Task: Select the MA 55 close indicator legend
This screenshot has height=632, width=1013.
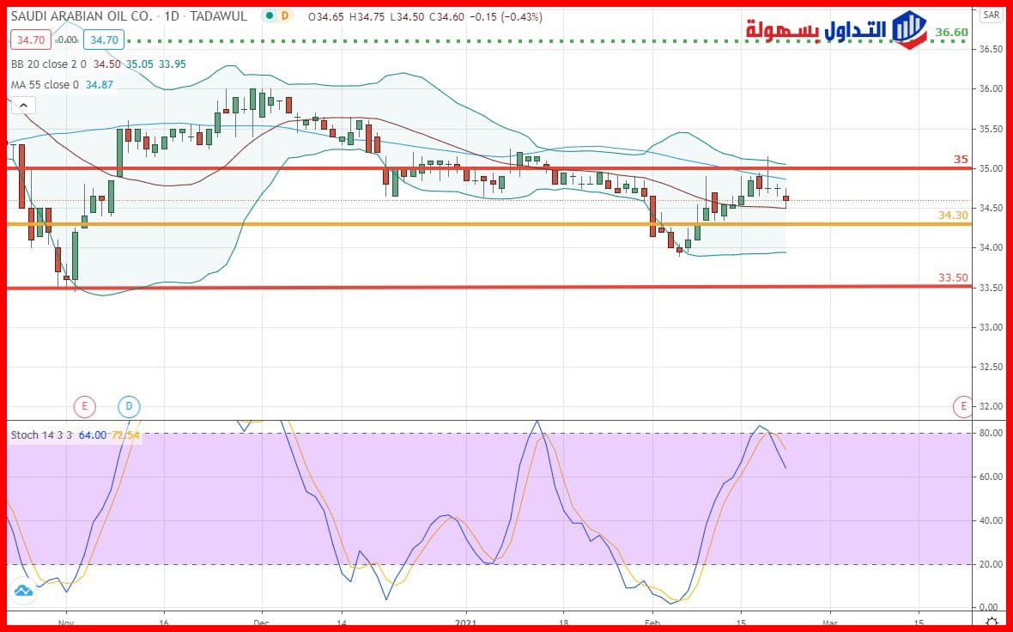Action: tap(45, 85)
